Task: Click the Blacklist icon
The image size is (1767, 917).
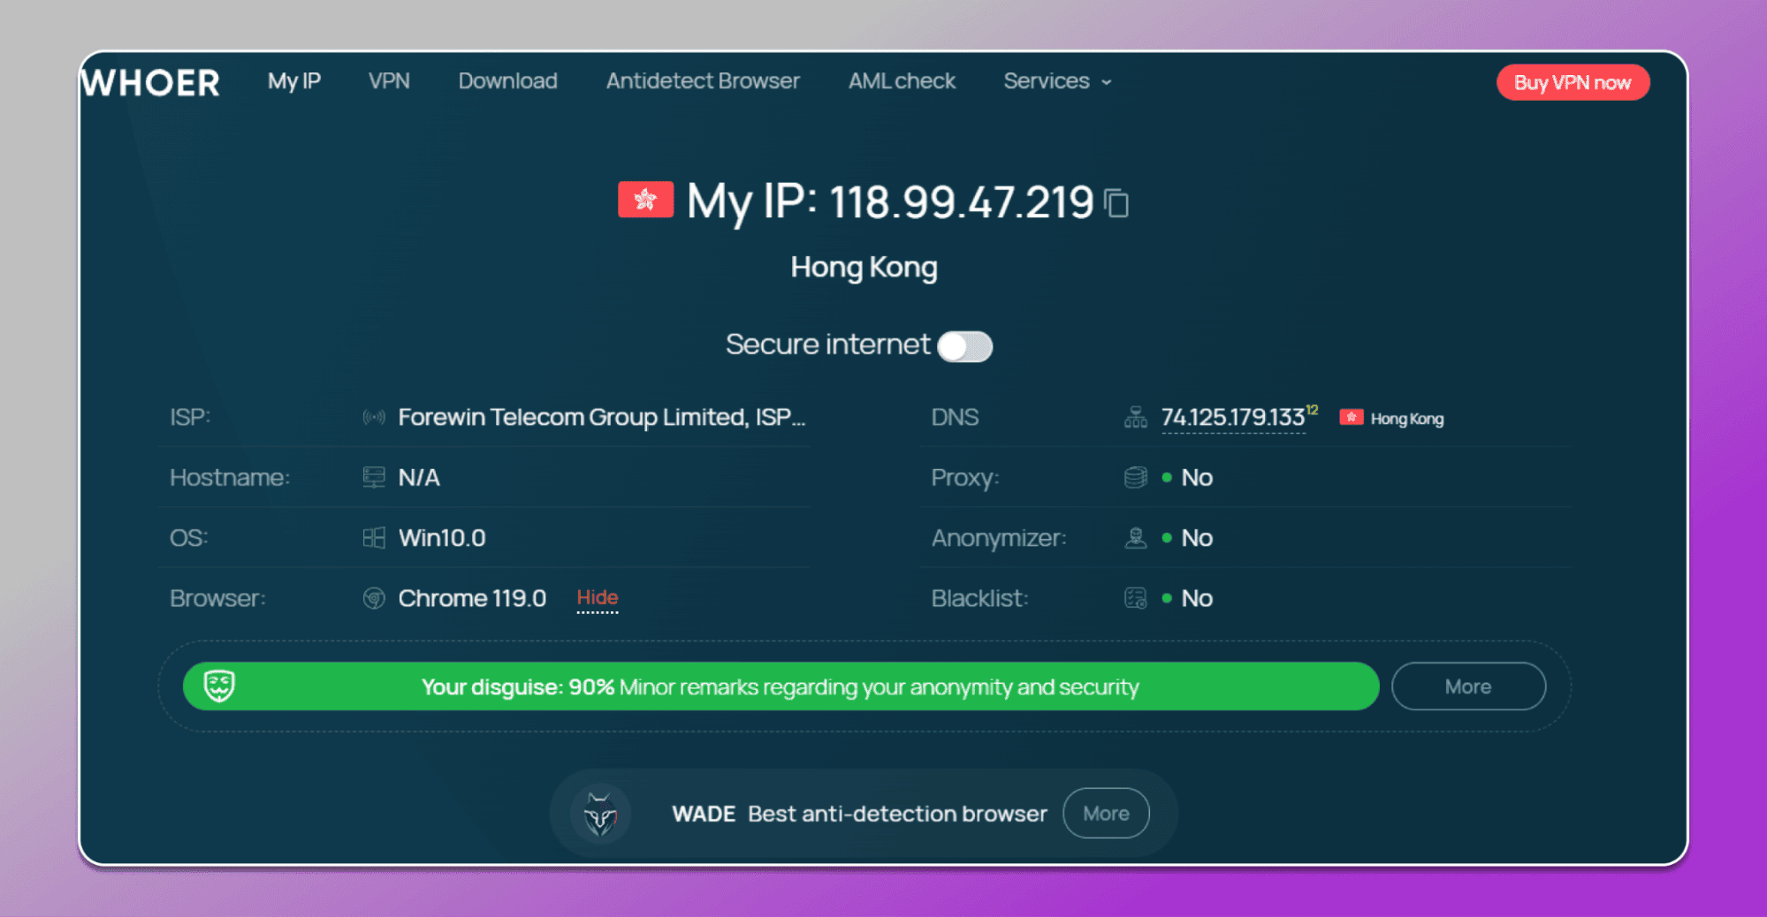Action: click(1136, 598)
